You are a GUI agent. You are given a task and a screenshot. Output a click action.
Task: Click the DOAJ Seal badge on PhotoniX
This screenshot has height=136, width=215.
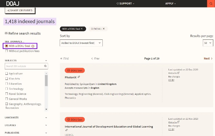pyautogui.click(x=75, y=70)
